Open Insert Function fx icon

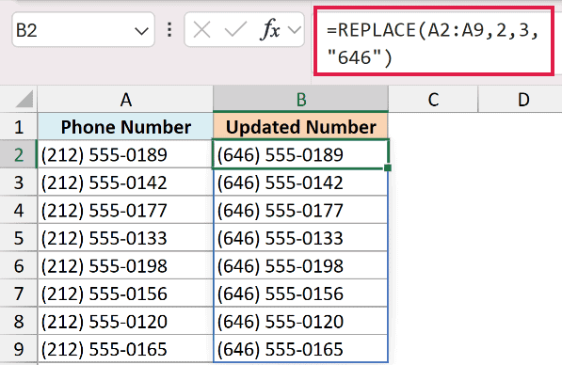(x=269, y=29)
